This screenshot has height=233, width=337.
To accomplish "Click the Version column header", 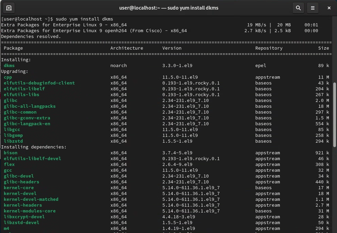I will point(172,48).
